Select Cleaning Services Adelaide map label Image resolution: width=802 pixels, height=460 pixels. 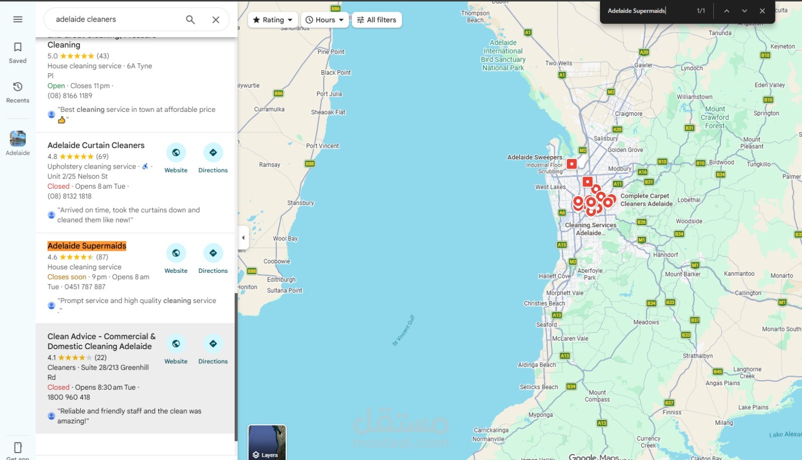590,229
